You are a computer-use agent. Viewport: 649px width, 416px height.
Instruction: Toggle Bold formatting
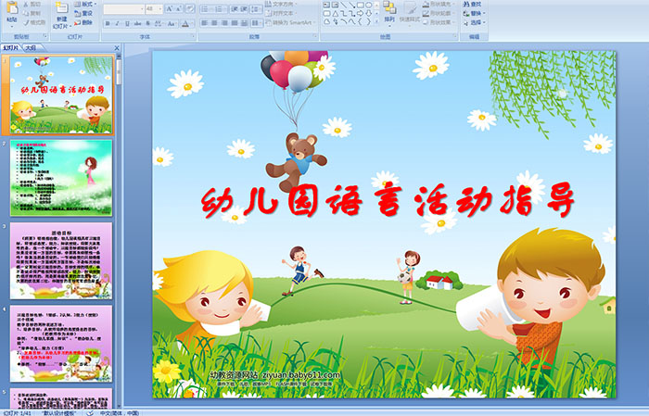[x=108, y=23]
